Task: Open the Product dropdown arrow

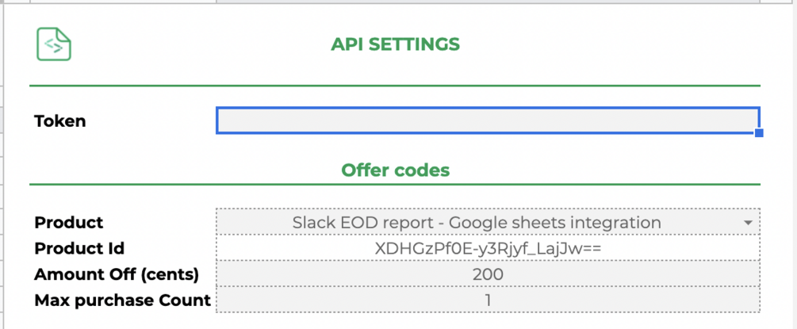Action: (x=748, y=224)
